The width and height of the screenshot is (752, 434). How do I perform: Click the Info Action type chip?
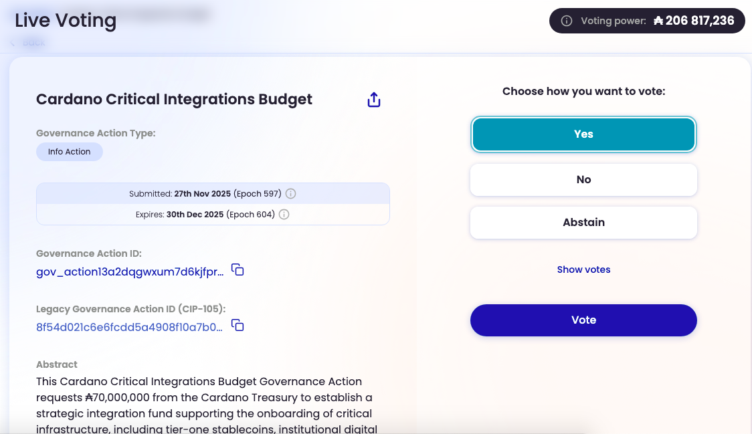(69, 152)
